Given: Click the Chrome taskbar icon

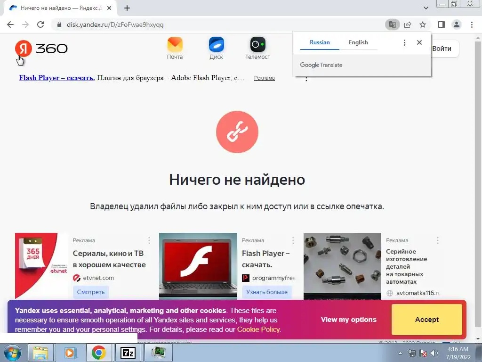Looking at the screenshot, I should (x=98, y=353).
